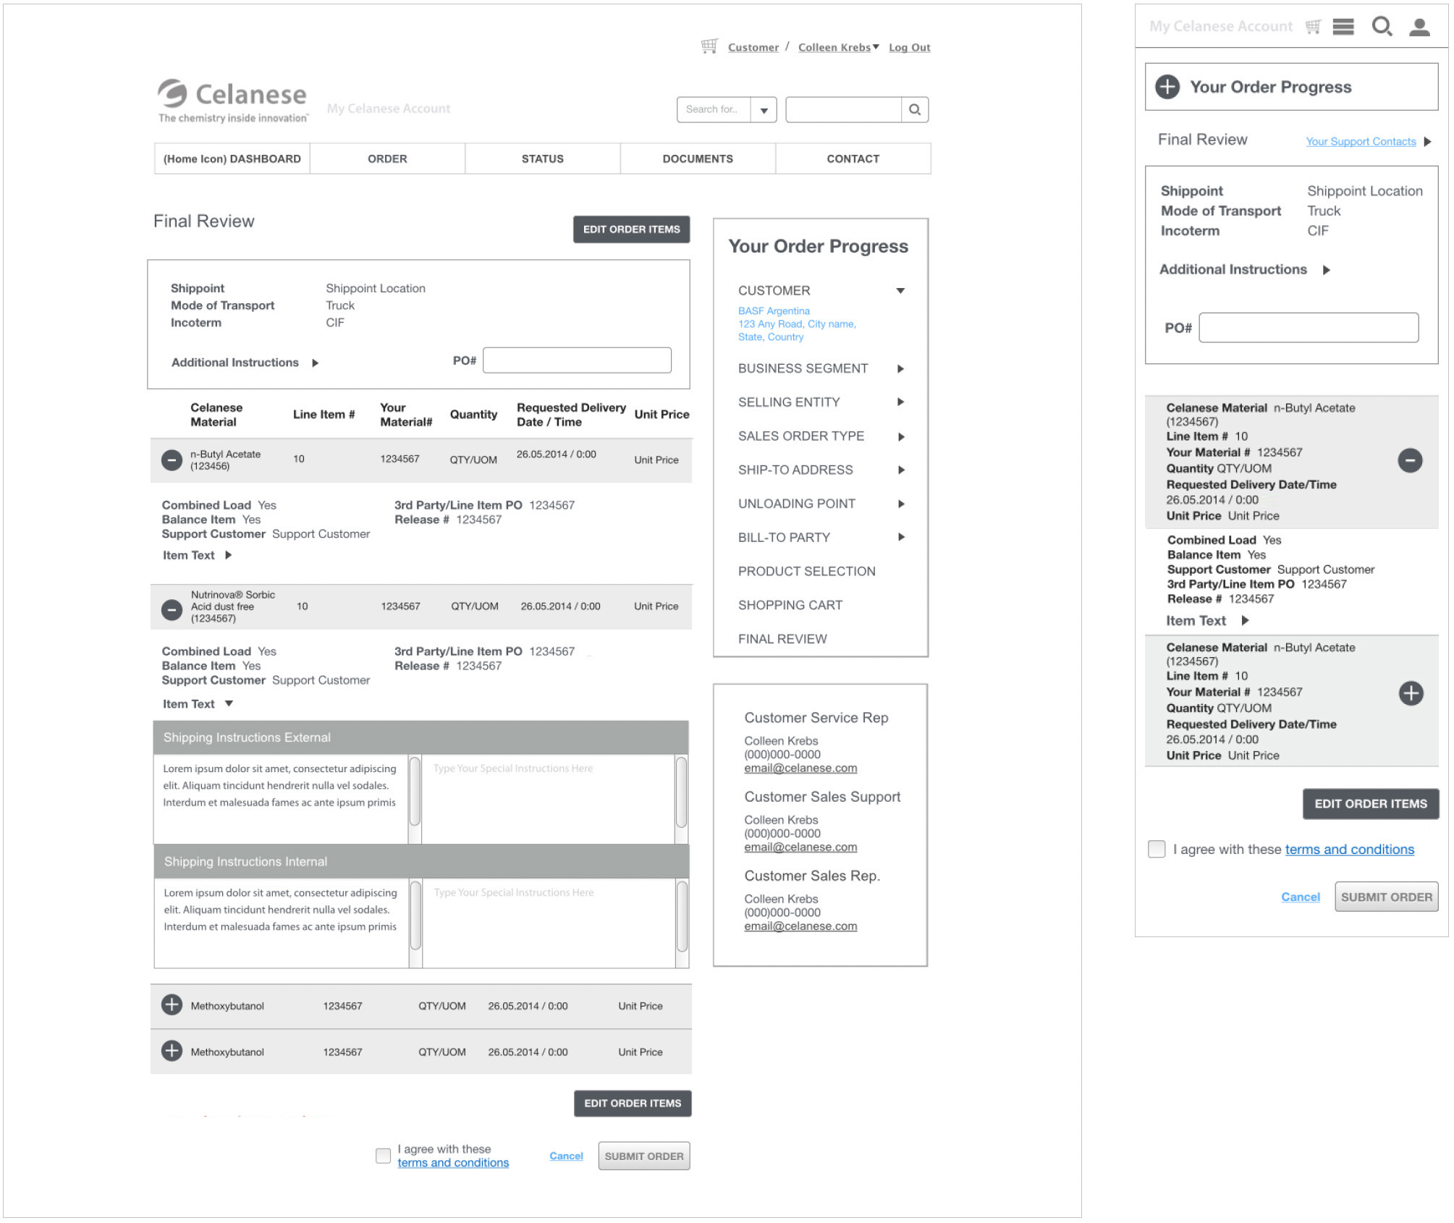Select PRODUCT SELECTION progress step
Image resolution: width=1454 pixels, height=1223 pixels.
pyautogui.click(x=806, y=571)
